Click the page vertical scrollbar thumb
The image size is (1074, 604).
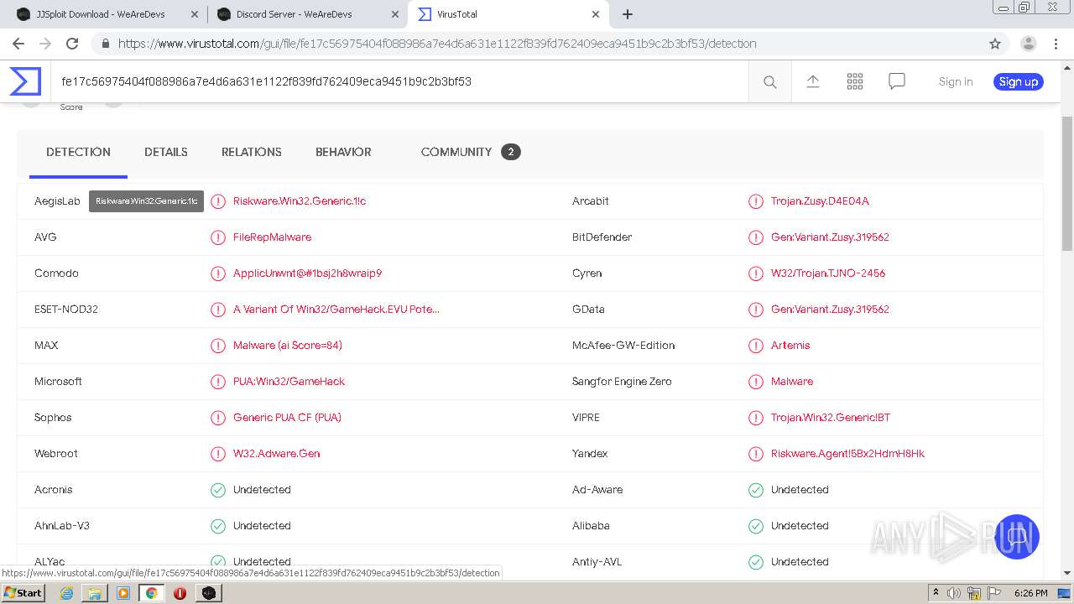coord(1067,182)
